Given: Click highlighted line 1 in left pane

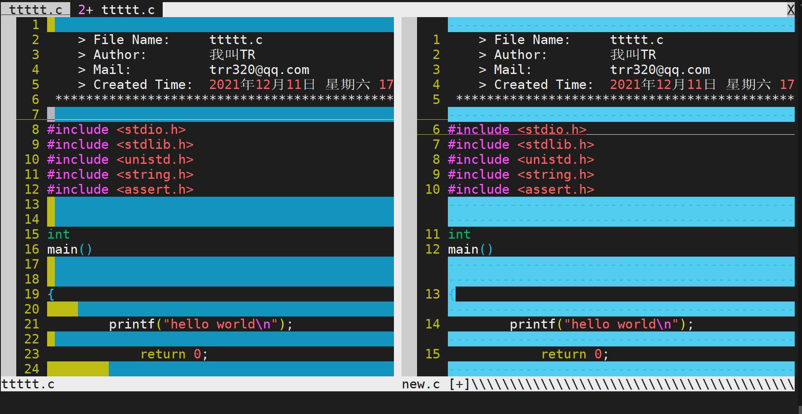Looking at the screenshot, I should click(221, 25).
